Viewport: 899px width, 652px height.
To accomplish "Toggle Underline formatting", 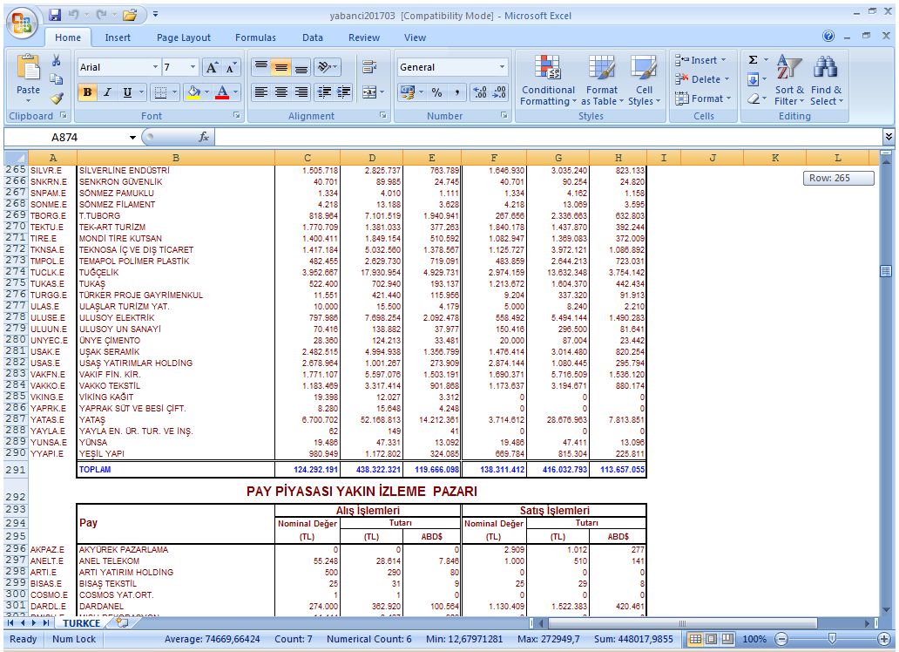I will tap(127, 92).
